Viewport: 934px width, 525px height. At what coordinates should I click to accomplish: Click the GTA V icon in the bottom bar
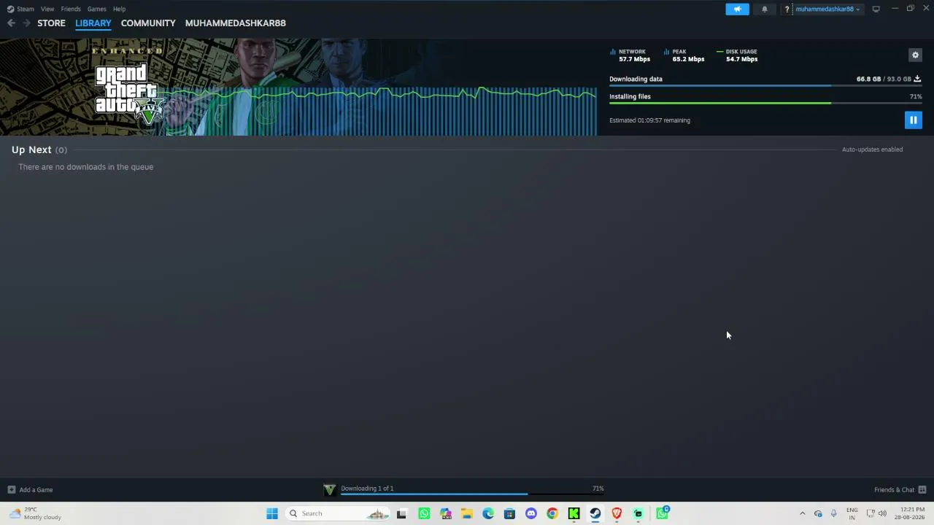[329, 490]
